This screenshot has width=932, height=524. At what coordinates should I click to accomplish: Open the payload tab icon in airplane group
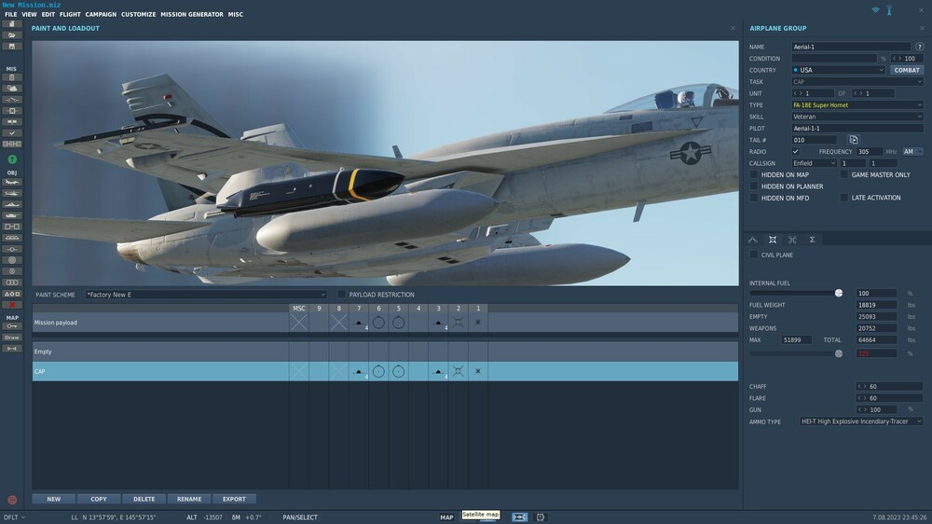(x=773, y=240)
